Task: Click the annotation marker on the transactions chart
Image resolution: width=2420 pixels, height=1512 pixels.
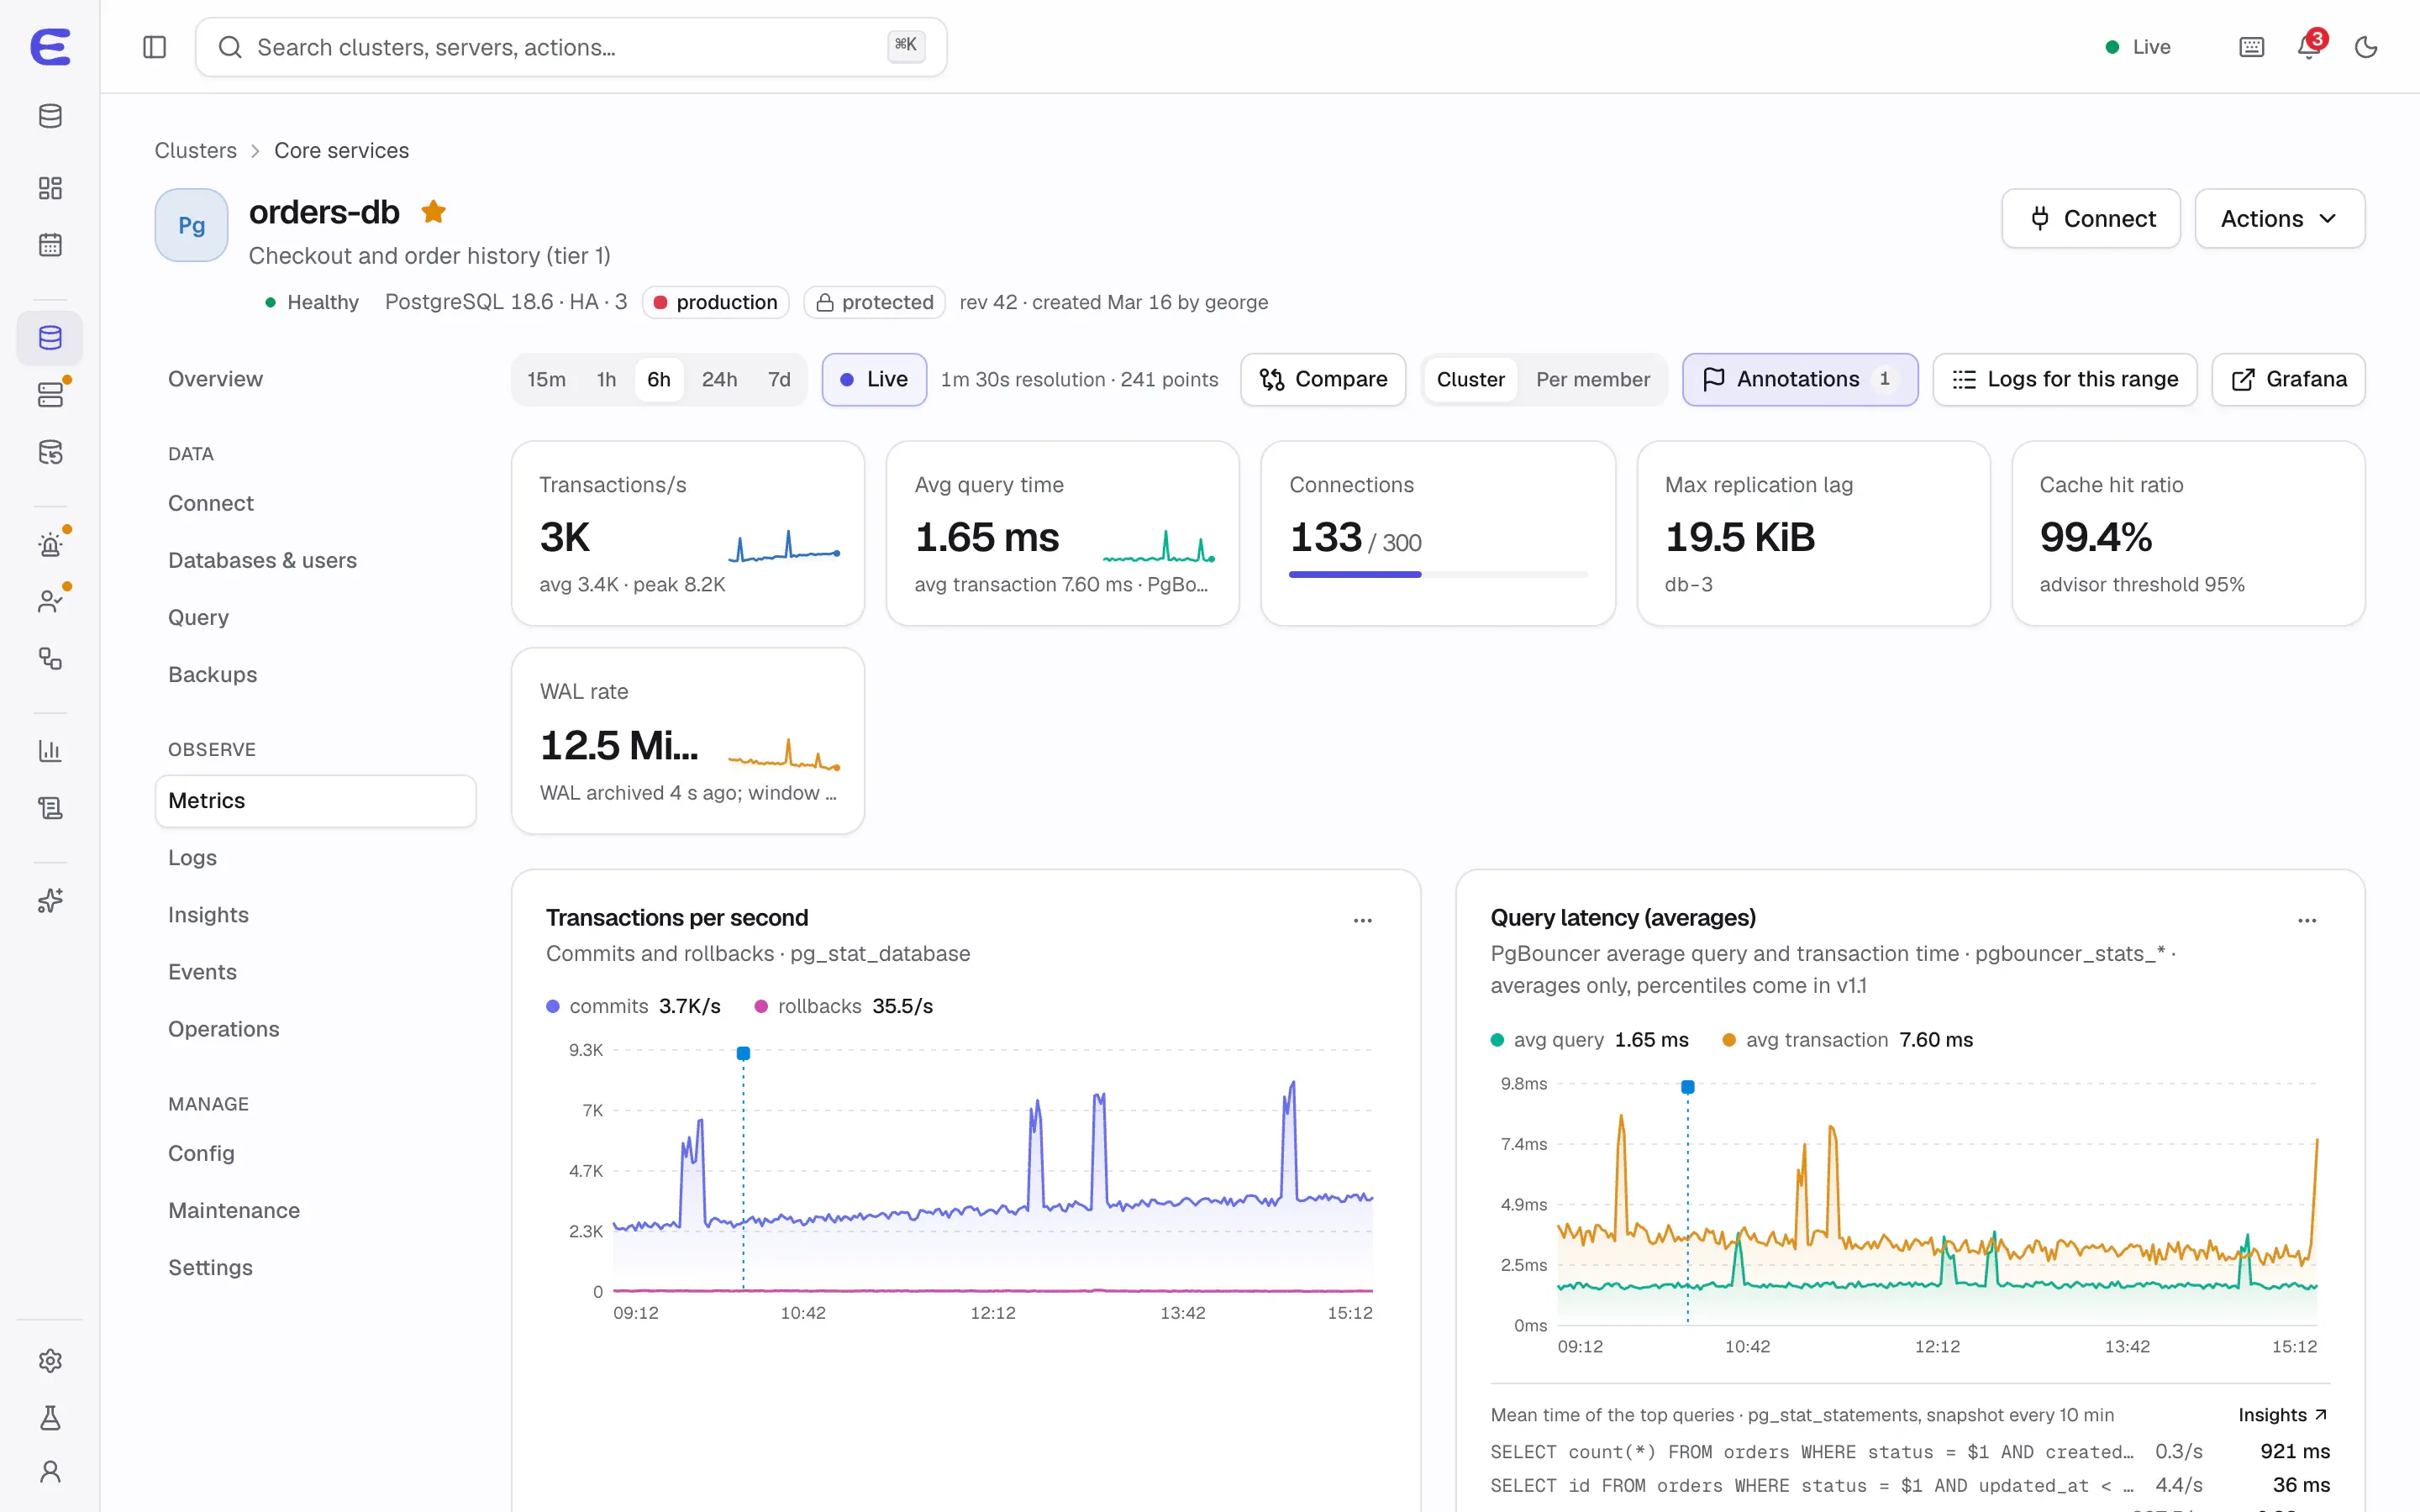Action: click(743, 1053)
